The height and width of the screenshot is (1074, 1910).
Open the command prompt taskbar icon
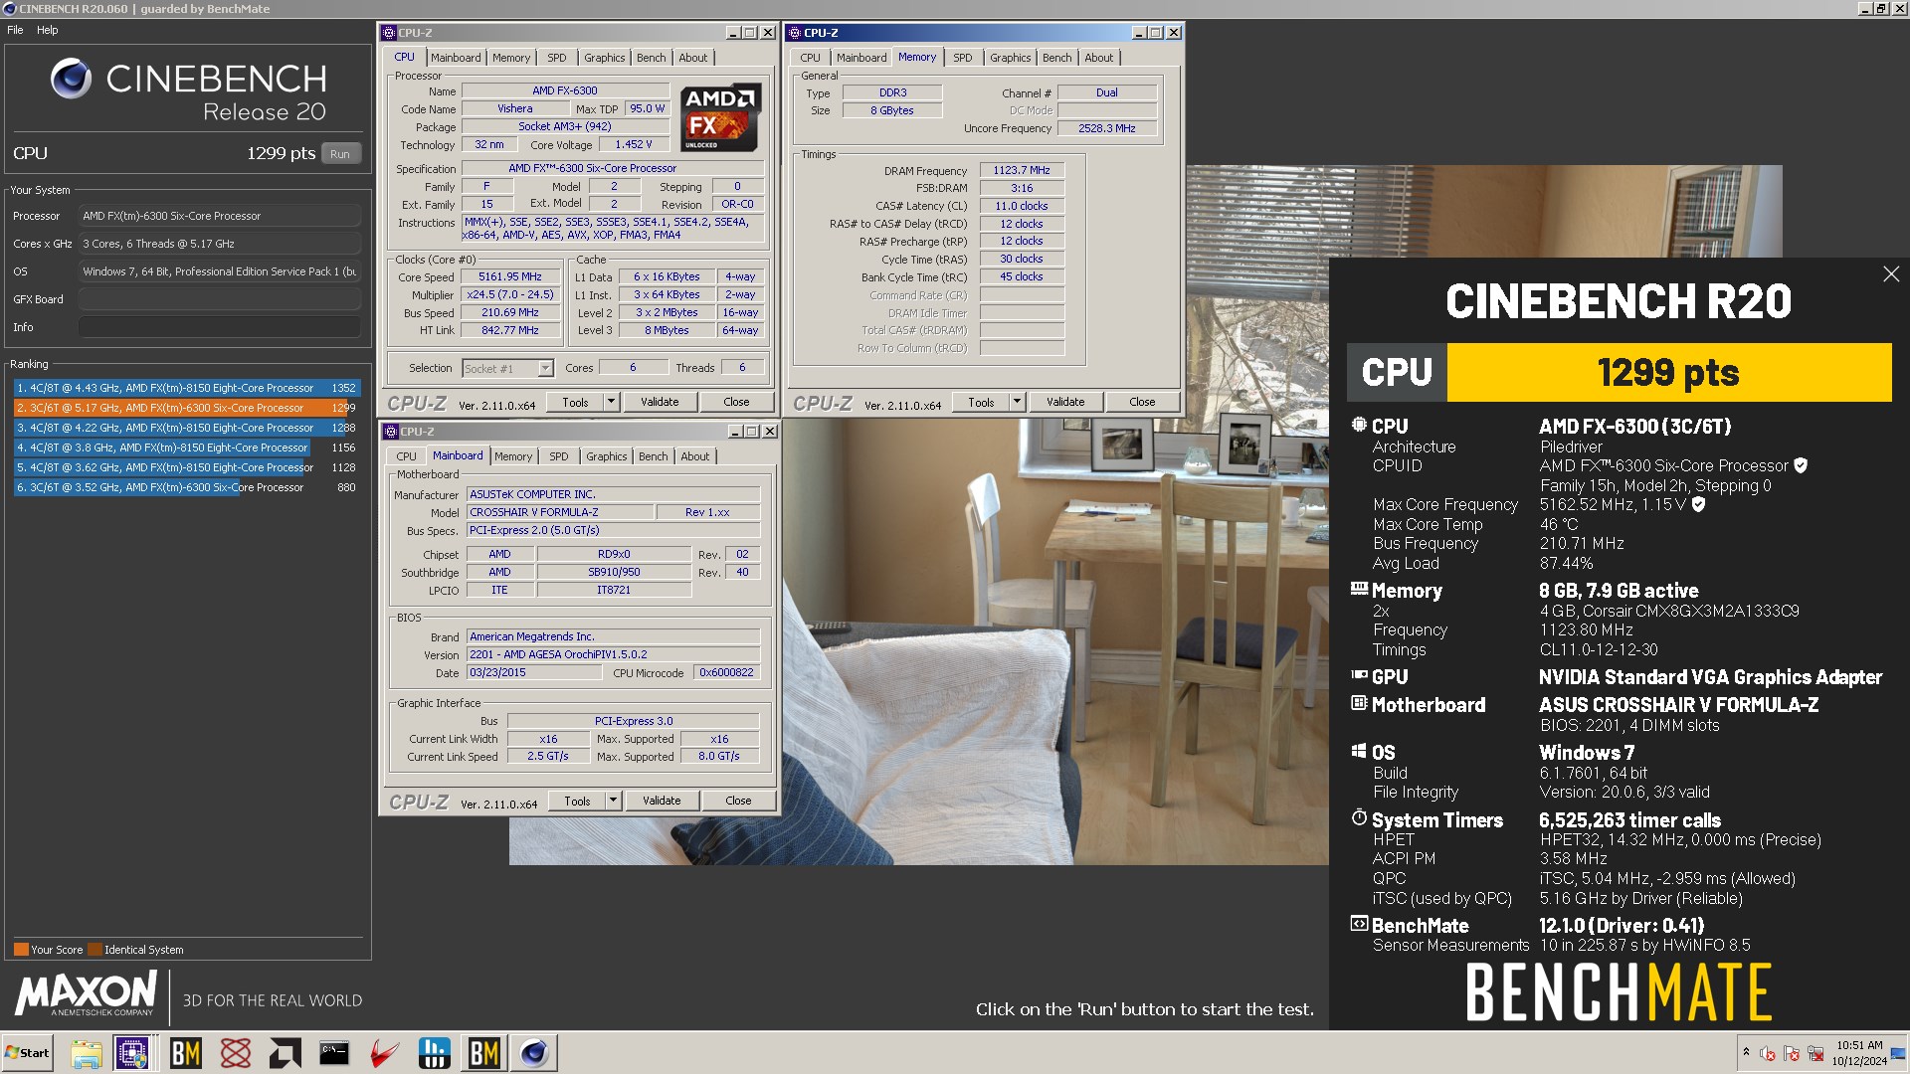pyautogui.click(x=334, y=1053)
